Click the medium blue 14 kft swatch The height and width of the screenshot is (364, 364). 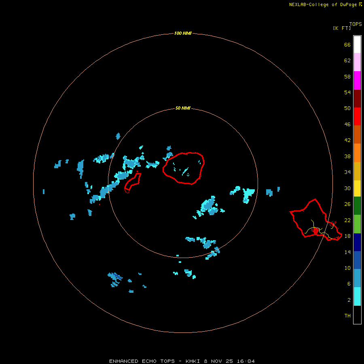tap(357, 260)
